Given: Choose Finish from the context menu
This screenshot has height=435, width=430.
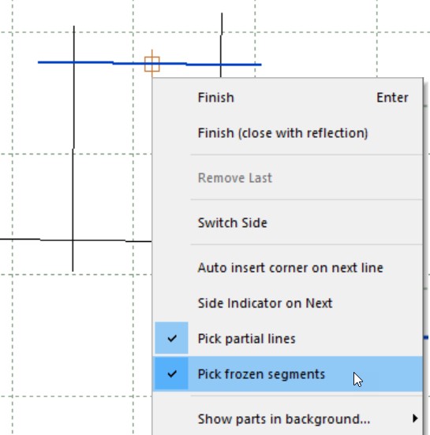Looking at the screenshot, I should [288, 98].
